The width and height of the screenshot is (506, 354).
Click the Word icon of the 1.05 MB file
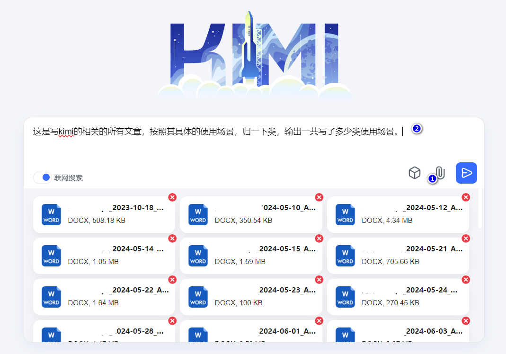point(51,256)
